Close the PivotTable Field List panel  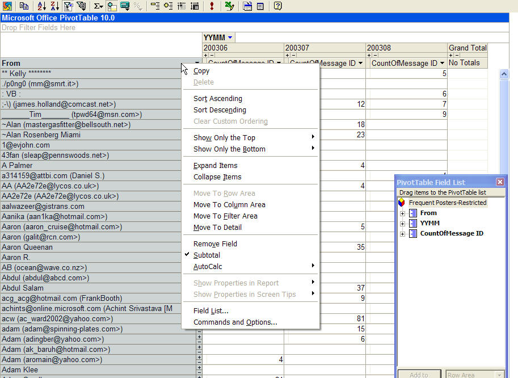coord(500,182)
